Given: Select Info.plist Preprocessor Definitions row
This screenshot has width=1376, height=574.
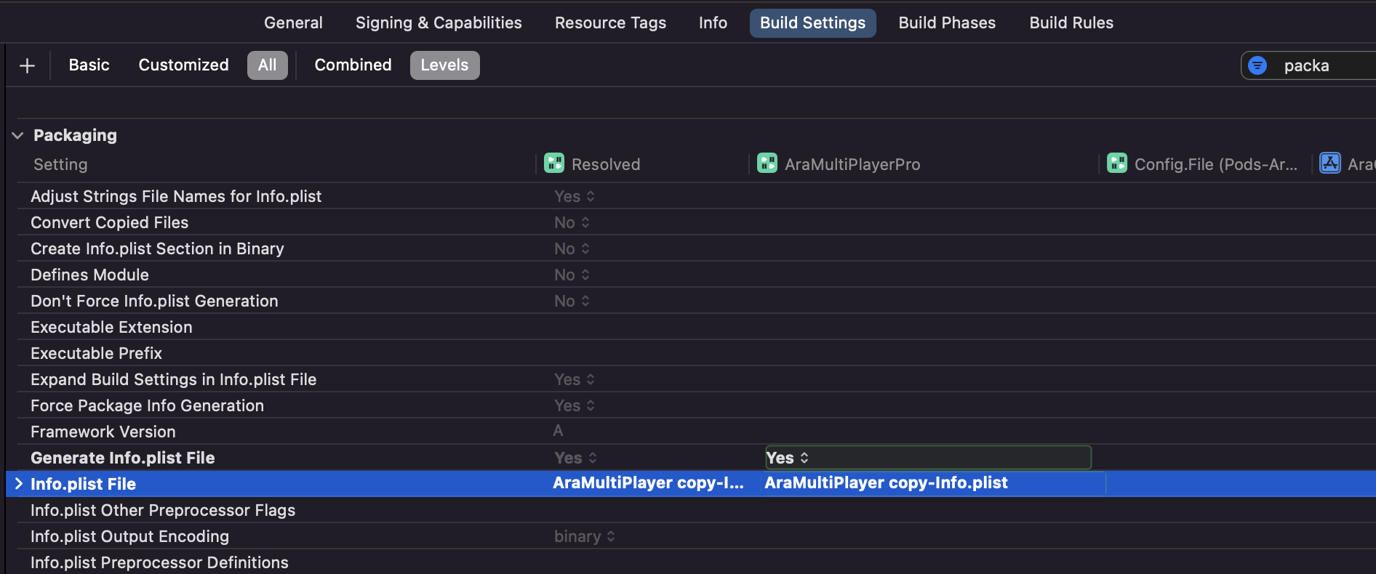Looking at the screenshot, I should pos(159,562).
